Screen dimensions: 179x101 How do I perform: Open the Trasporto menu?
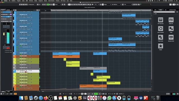(41, 1)
